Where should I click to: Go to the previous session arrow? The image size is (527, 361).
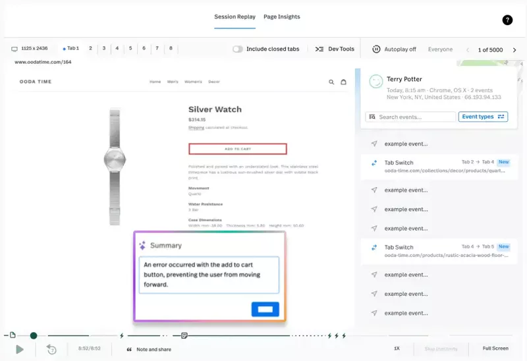click(x=468, y=50)
